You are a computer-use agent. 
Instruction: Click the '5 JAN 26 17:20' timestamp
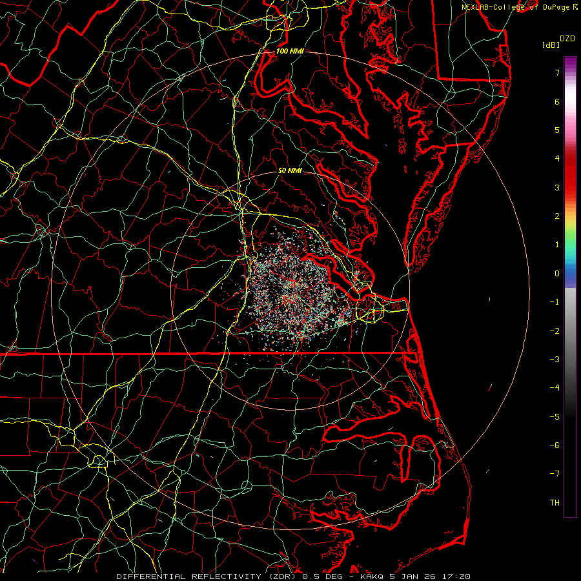coord(430,576)
